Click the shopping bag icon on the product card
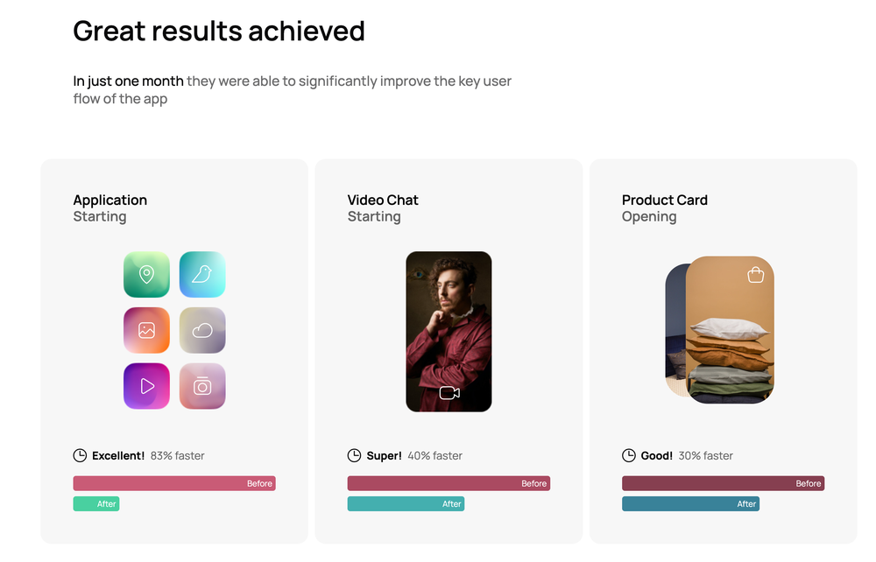Image resolution: width=876 pixels, height=562 pixels. pos(755,275)
